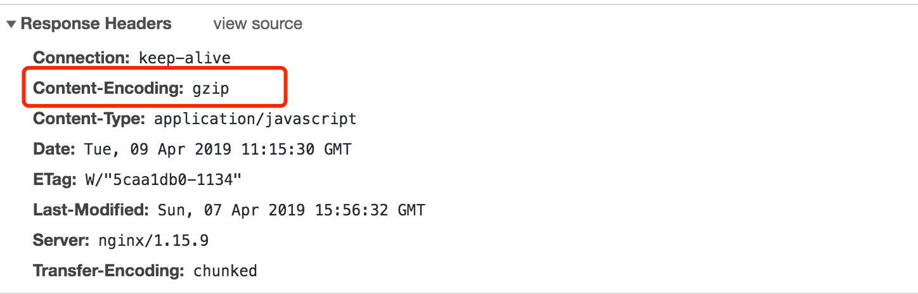
Task: Click the nginx/1.15.9 server value
Action: click(x=153, y=241)
